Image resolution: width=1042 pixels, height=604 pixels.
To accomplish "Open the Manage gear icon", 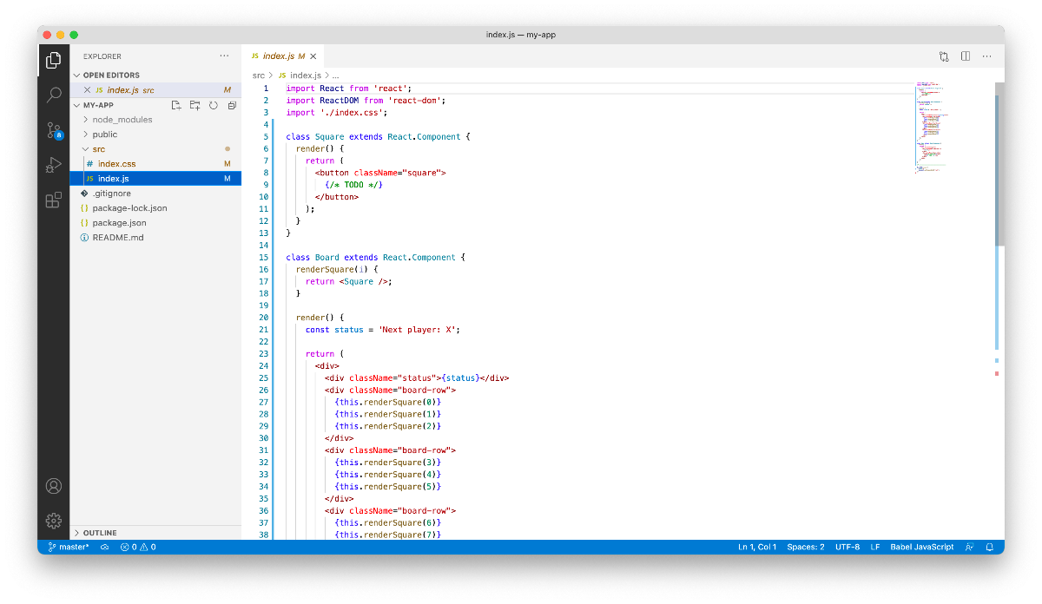I will point(54,521).
